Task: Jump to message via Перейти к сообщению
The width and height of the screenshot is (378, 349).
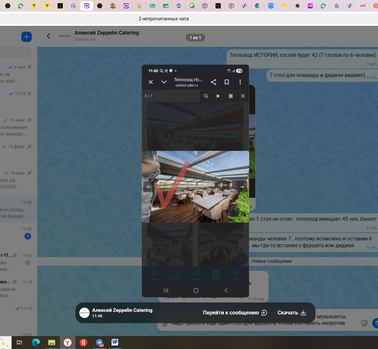Action: click(x=235, y=313)
